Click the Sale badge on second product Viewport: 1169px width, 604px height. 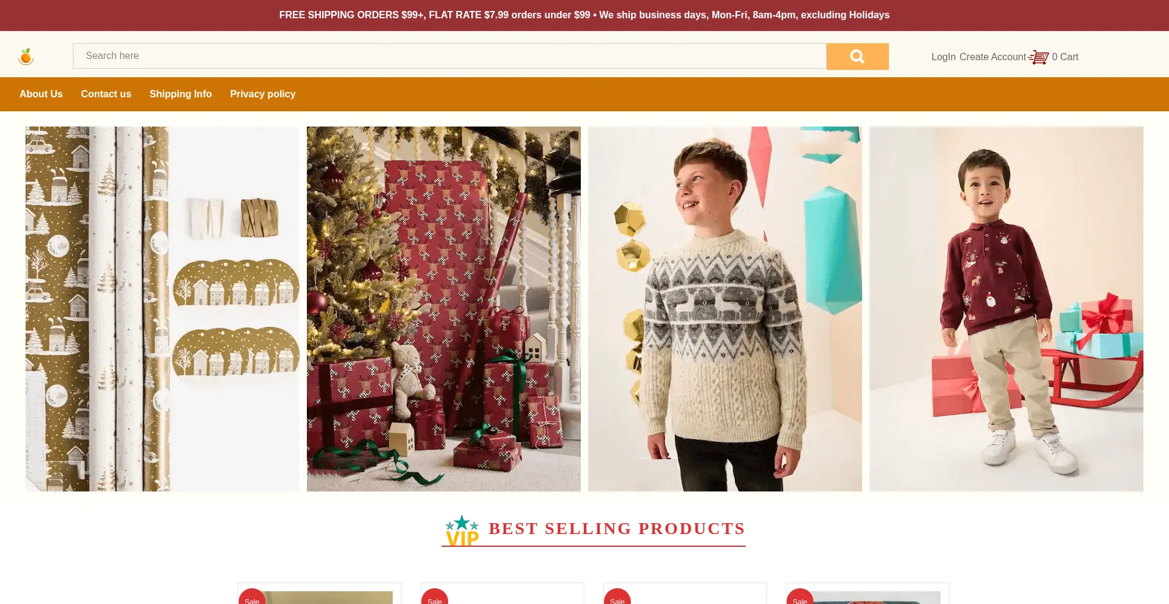click(435, 597)
